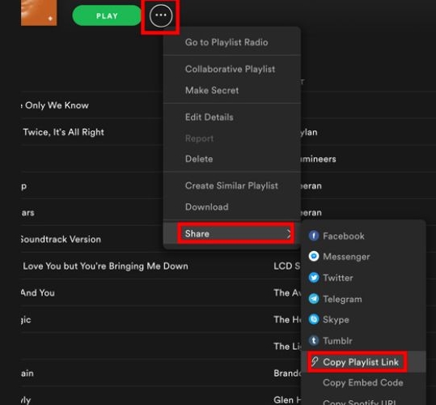Click the Twitter bird icon
This screenshot has height=405, width=436.
coord(314,278)
